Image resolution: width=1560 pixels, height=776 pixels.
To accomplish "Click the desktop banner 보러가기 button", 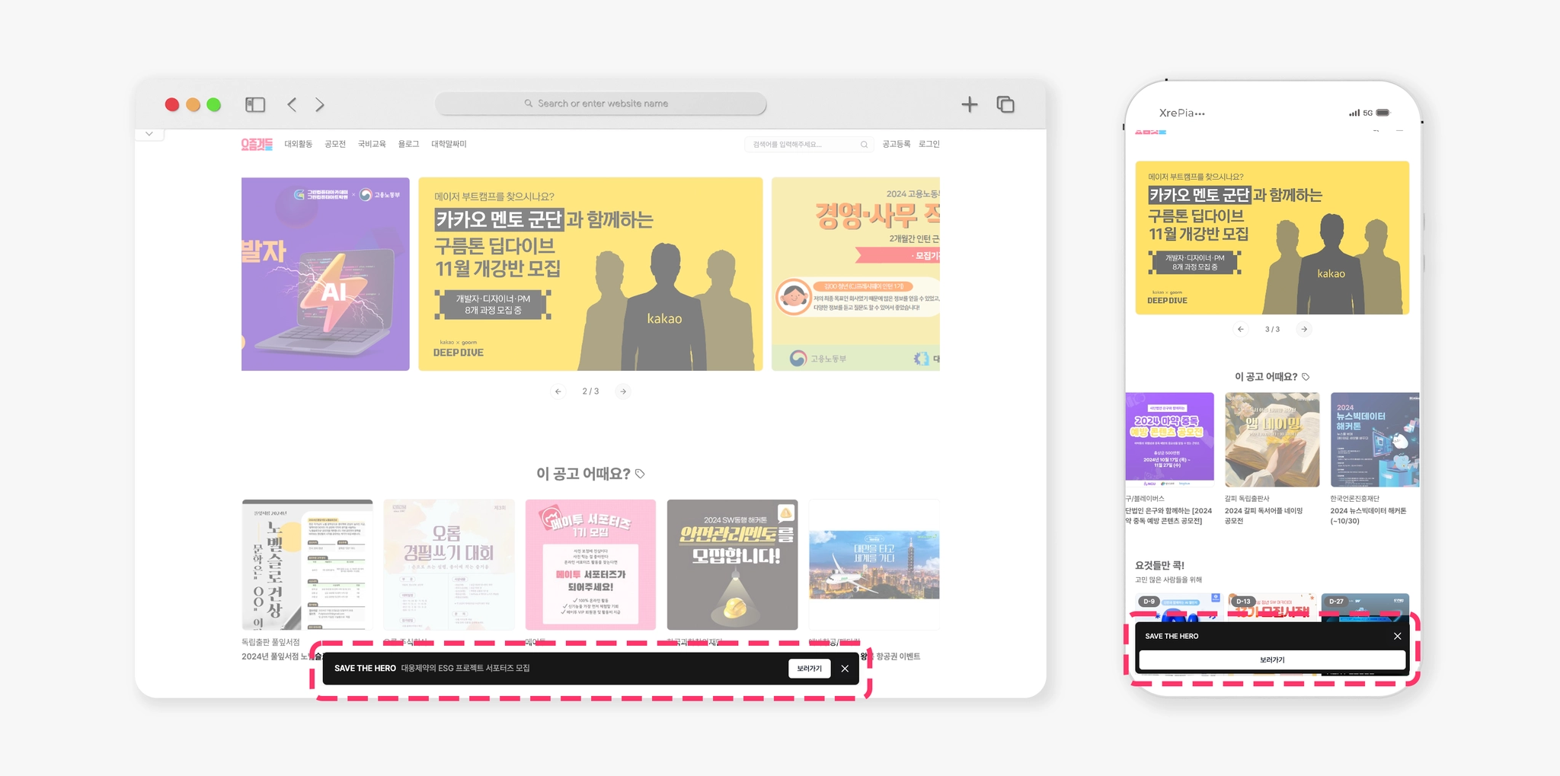I will [x=809, y=669].
